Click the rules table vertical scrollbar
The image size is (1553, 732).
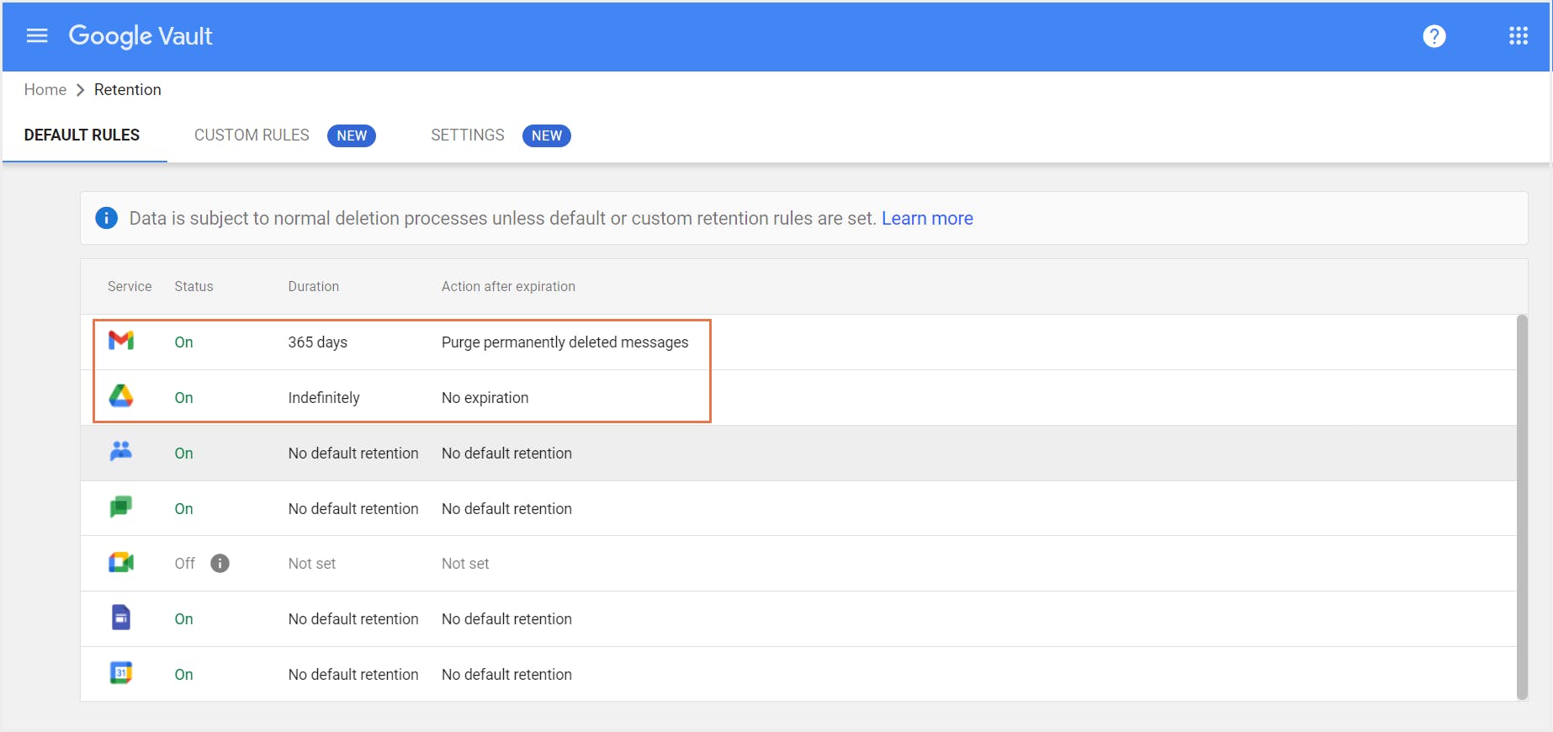tap(1522, 507)
